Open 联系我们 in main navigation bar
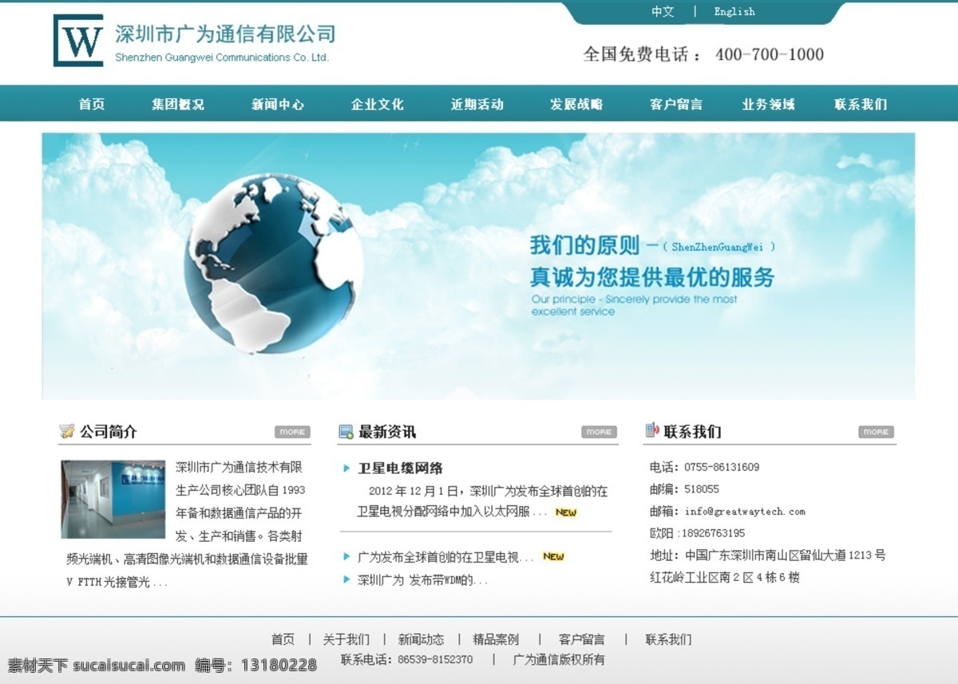The height and width of the screenshot is (684, 958). pos(861,104)
